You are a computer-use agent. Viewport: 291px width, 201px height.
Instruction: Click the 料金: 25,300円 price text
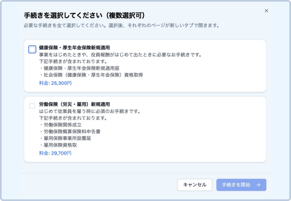[x=55, y=83]
